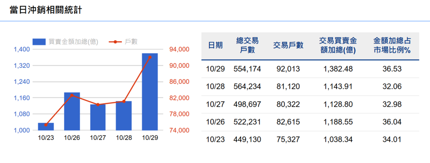Click the 交易戶數 column header
Screen dimensions: 430x163
288,45
